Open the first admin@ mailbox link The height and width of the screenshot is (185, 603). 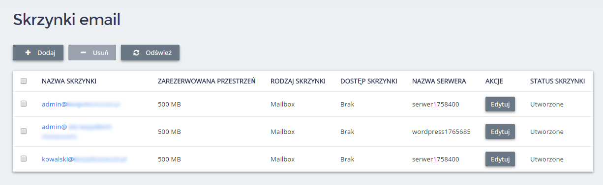pos(82,104)
